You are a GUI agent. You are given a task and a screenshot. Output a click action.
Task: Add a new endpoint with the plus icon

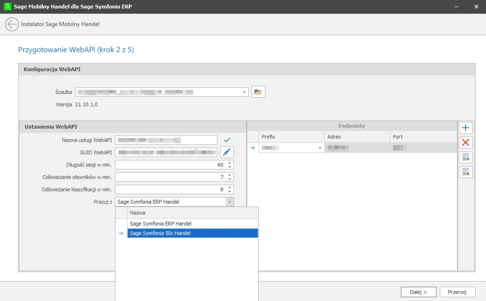point(466,128)
